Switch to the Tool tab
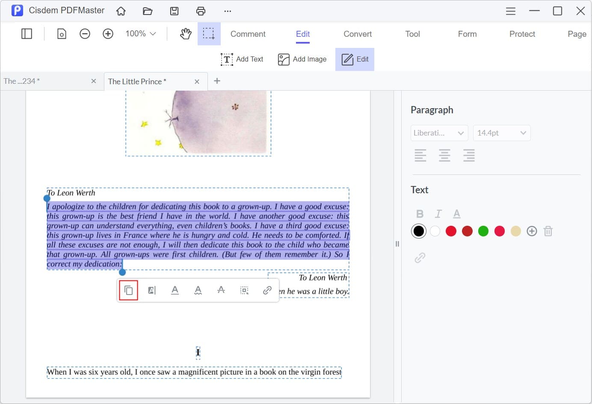 coord(412,34)
